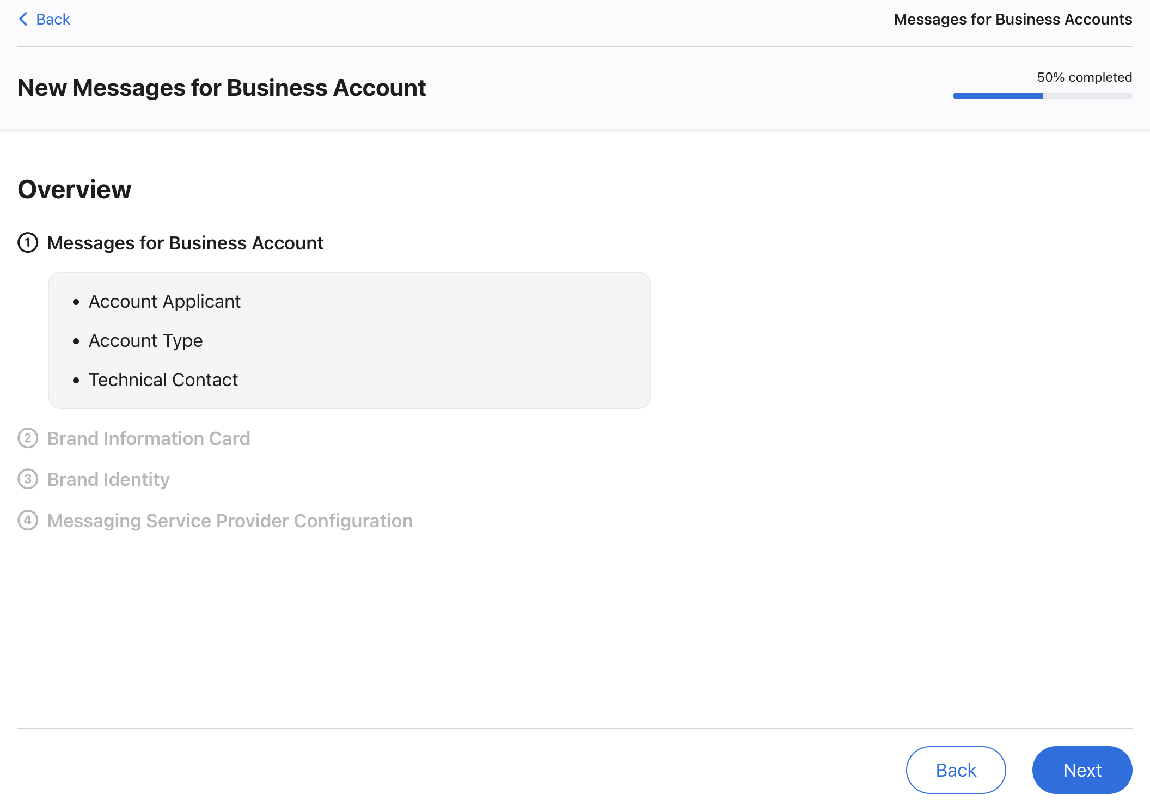Expand Brand Identity step
The width and height of the screenshot is (1150, 806).
coord(108,479)
